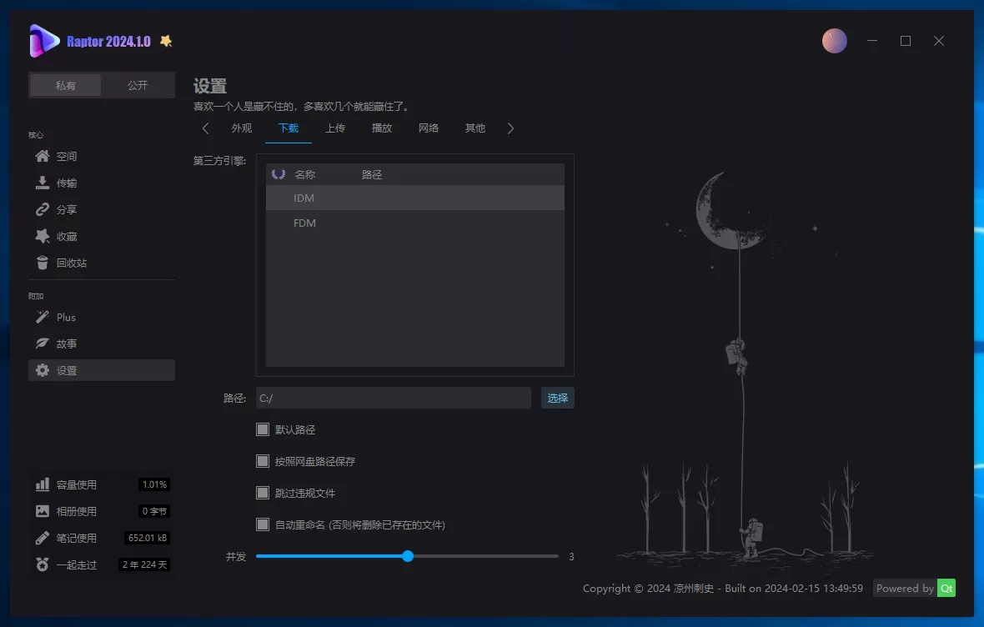The height and width of the screenshot is (627, 984).
Task: Adjust the 并发 concurrency slider
Action: pyautogui.click(x=407, y=556)
